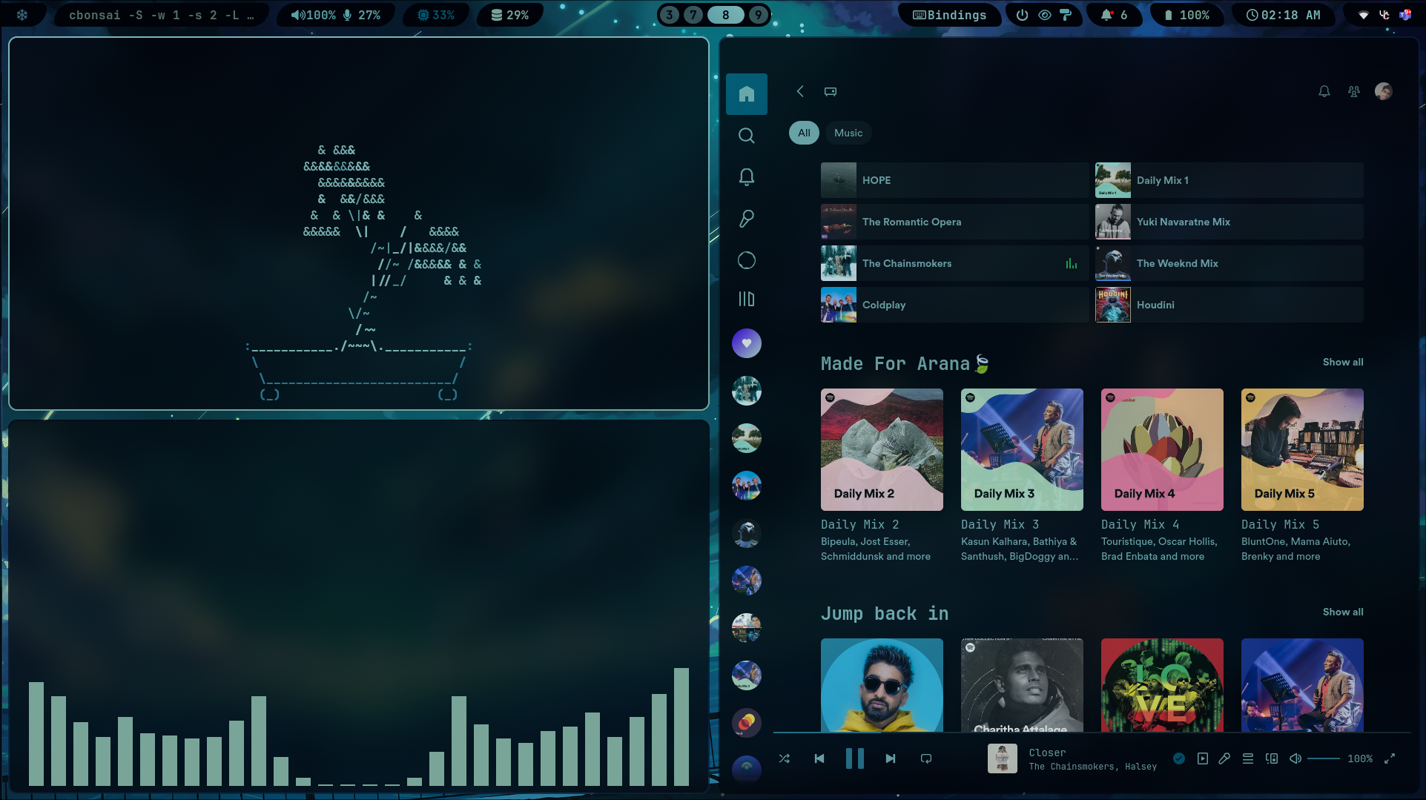Screen dimensions: 1426x800
Task: Open the Wi-Fi tray icon
Action: [1364, 15]
